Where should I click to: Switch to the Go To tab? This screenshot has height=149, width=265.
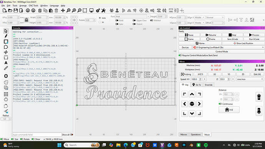(x=197, y=85)
